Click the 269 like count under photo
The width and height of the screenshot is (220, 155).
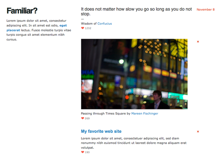[87, 119]
